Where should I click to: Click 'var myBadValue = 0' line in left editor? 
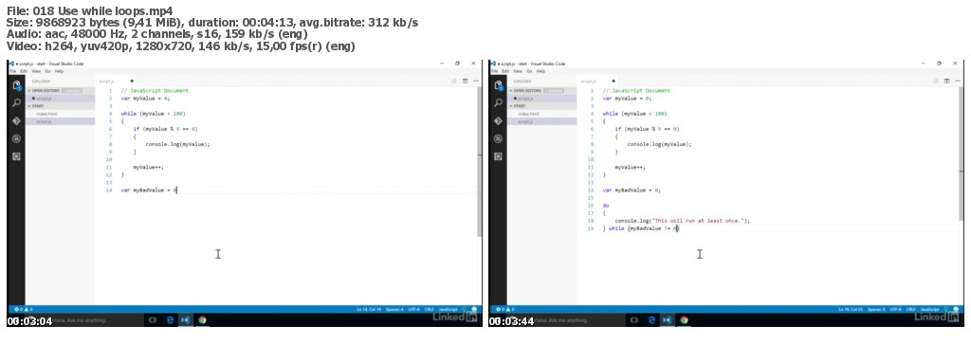[149, 190]
